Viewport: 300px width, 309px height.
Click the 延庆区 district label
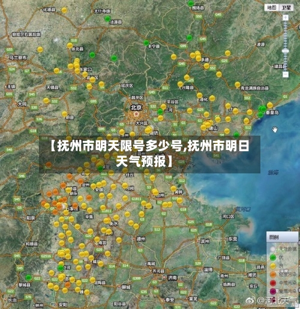[127, 86]
